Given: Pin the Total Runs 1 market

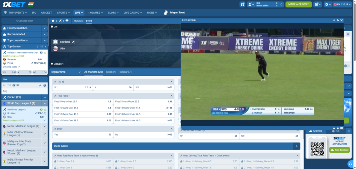Looking at the screenshot, I should coord(55,96).
